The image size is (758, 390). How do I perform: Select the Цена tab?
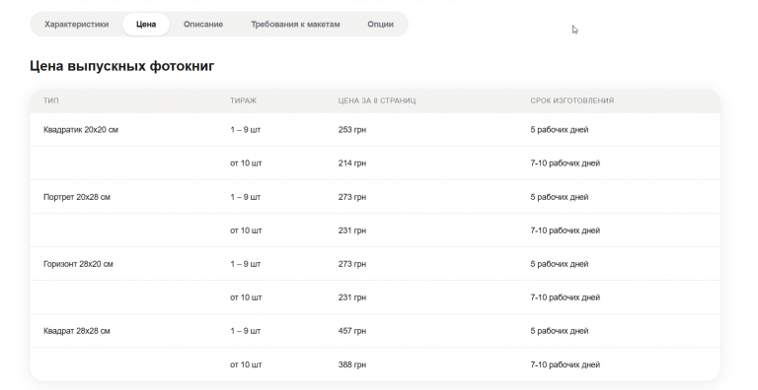click(x=146, y=25)
